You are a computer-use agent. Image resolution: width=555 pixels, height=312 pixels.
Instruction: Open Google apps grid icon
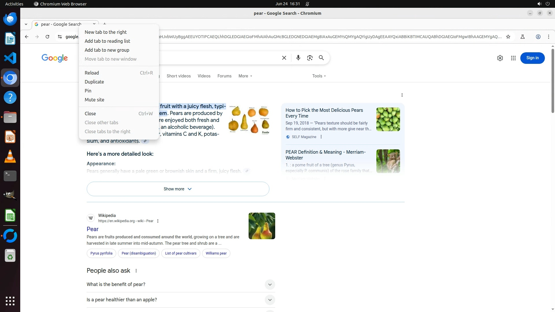513,58
